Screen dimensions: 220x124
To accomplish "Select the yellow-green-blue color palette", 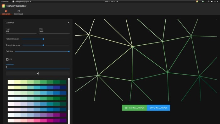I will pos(37,87).
